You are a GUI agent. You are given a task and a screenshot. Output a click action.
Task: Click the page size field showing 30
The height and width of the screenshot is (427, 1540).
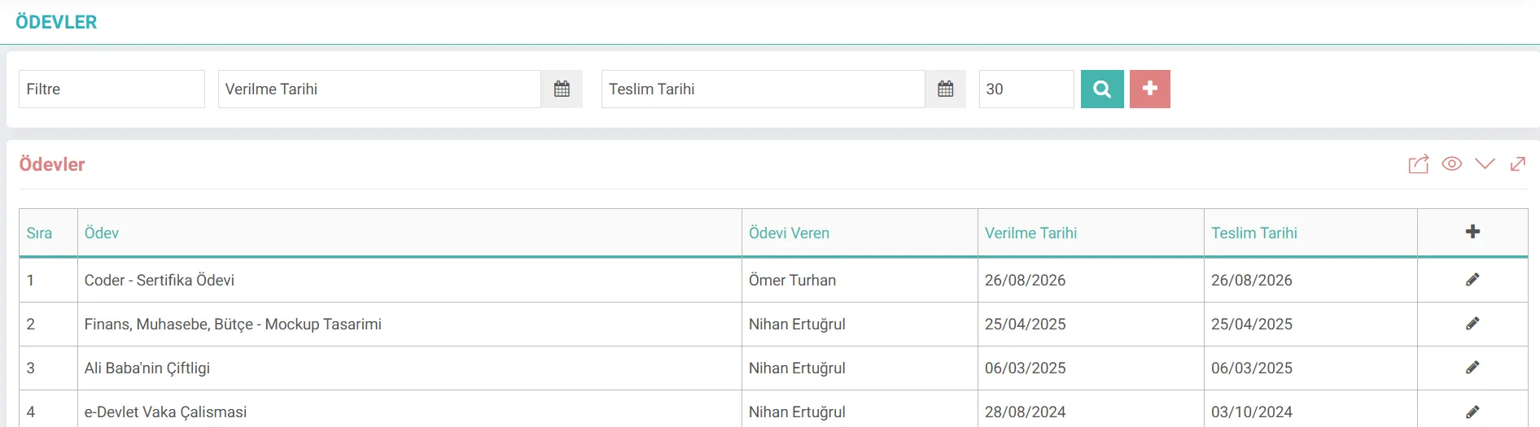[1026, 89]
